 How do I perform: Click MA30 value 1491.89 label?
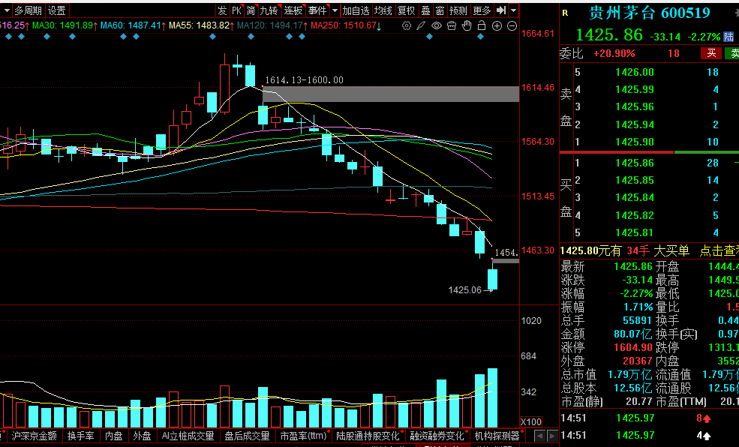63,25
